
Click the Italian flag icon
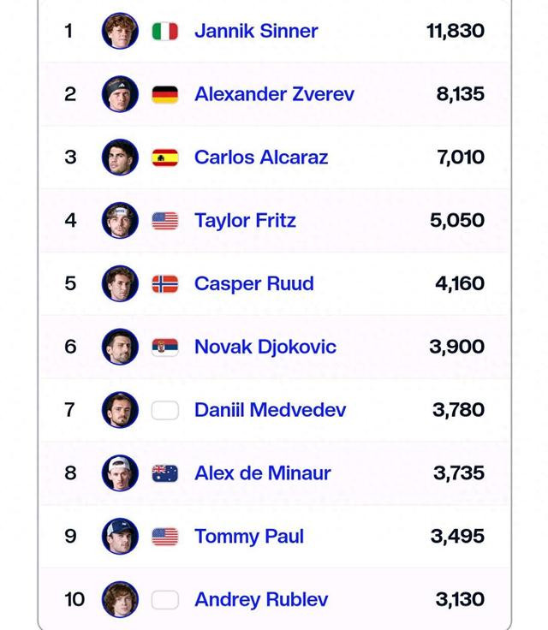pos(165,32)
